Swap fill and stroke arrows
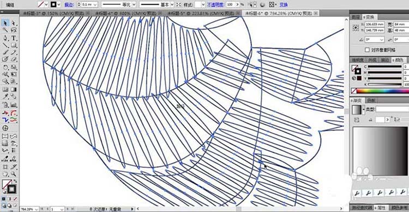The image size is (409, 212). click(x=15, y=182)
